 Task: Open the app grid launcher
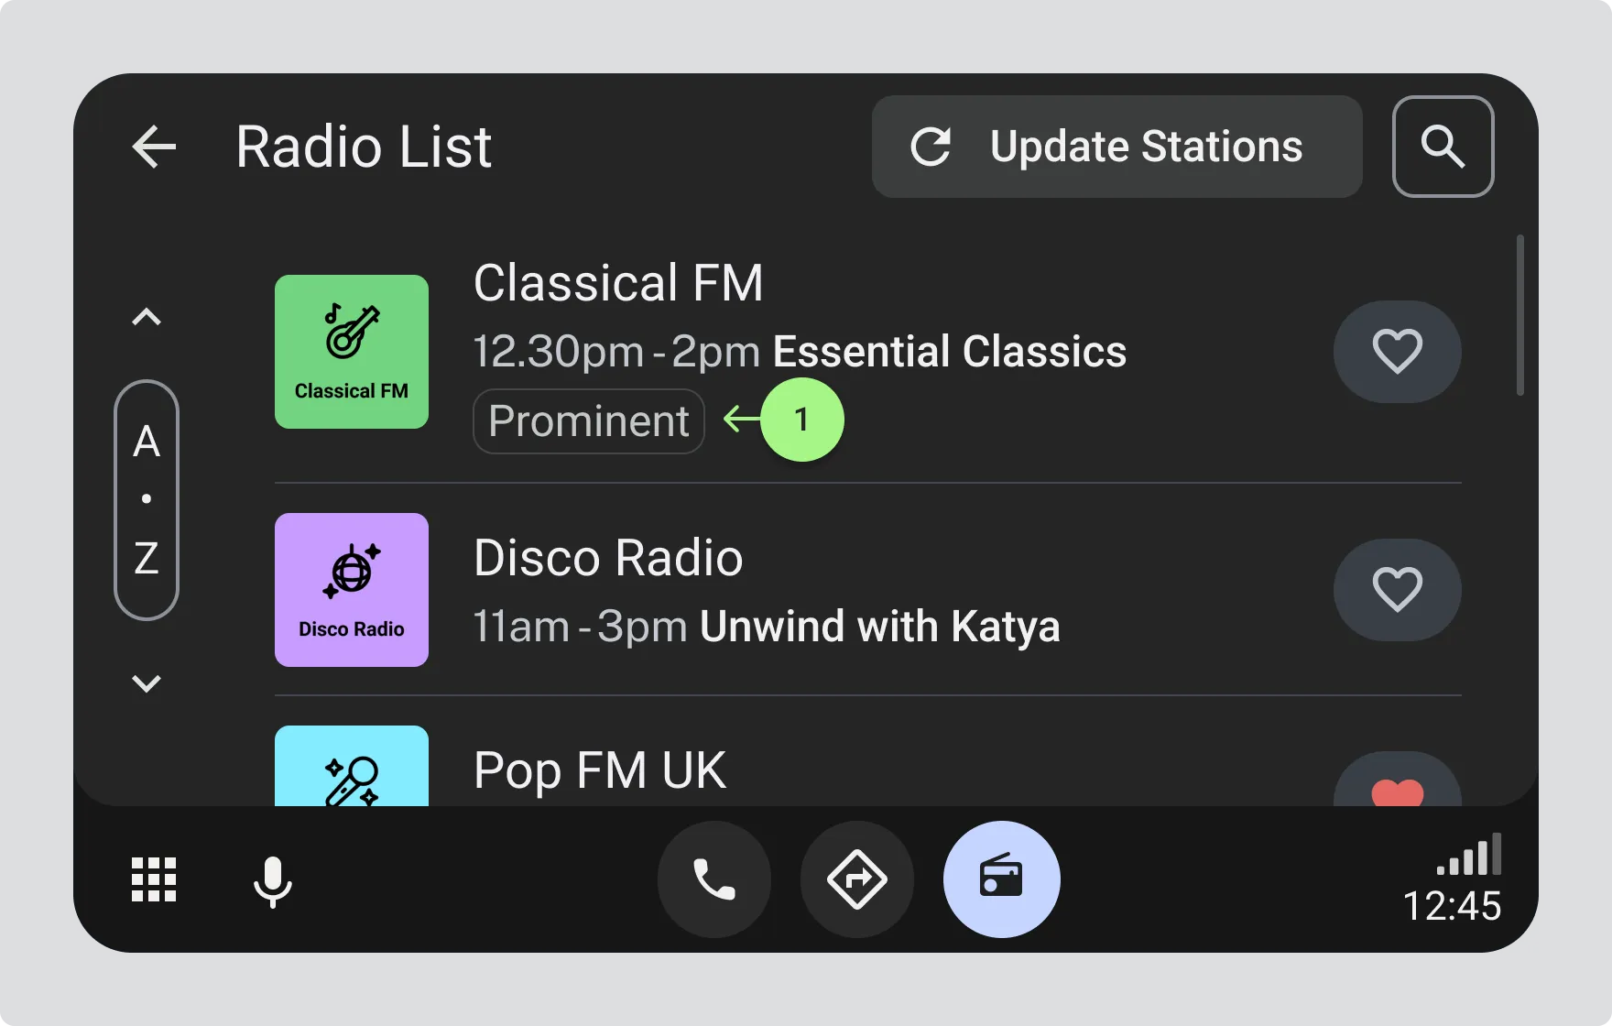pyautogui.click(x=154, y=879)
